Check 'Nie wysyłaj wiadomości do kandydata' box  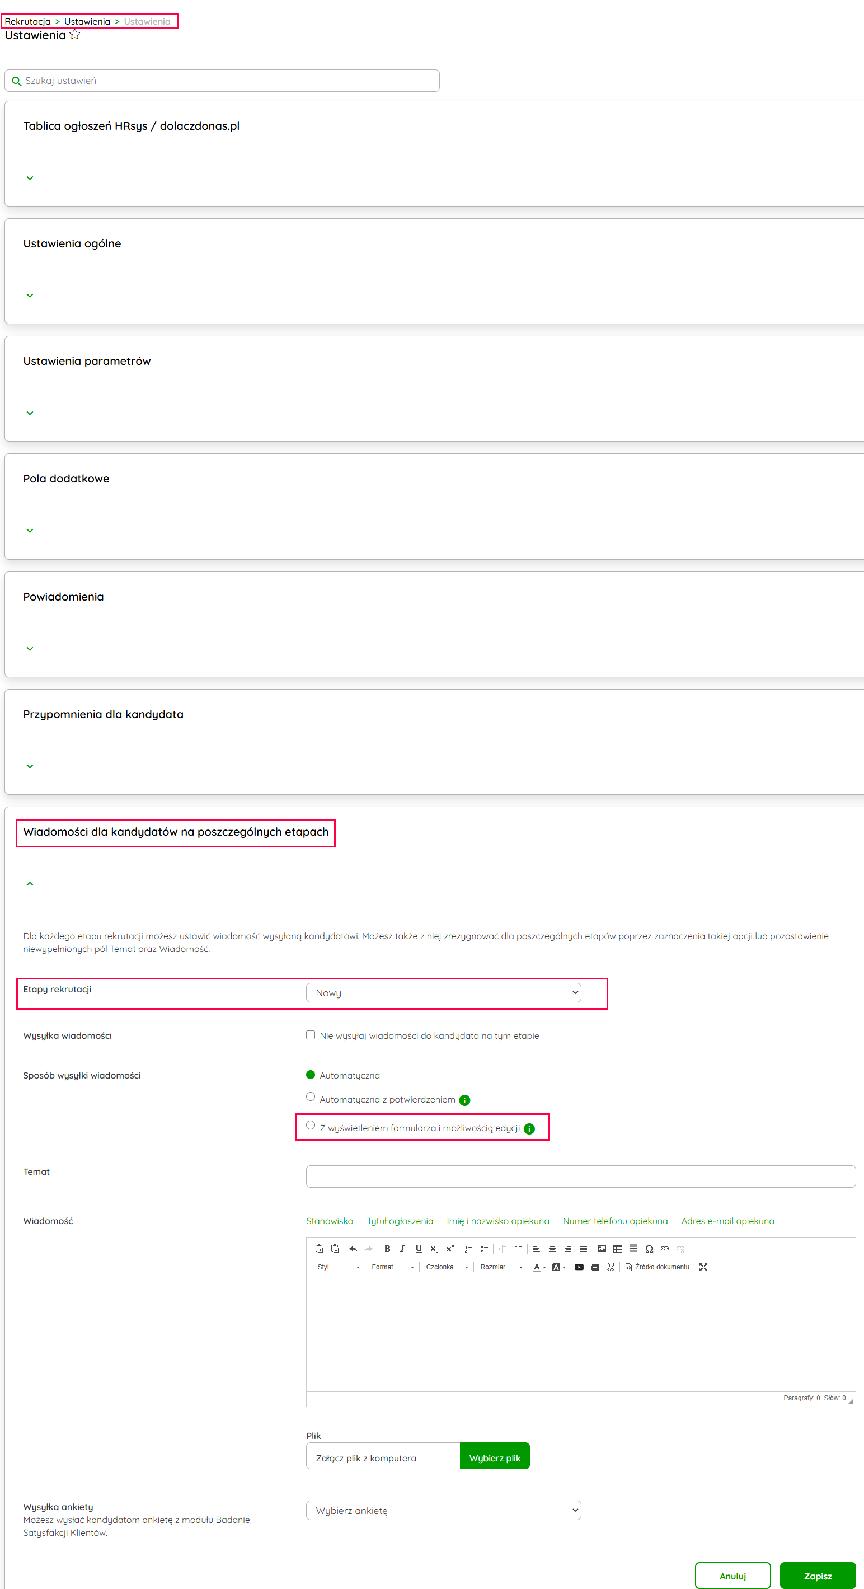click(311, 1035)
